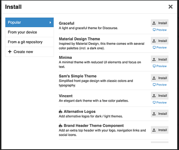Open the Create new option
Image resolution: width=179 pixels, height=150 pixels.
click(30, 52)
